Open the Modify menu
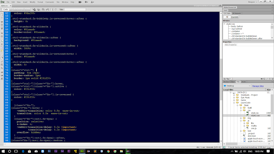This screenshot has width=274, height=154. click(x=33, y=2)
